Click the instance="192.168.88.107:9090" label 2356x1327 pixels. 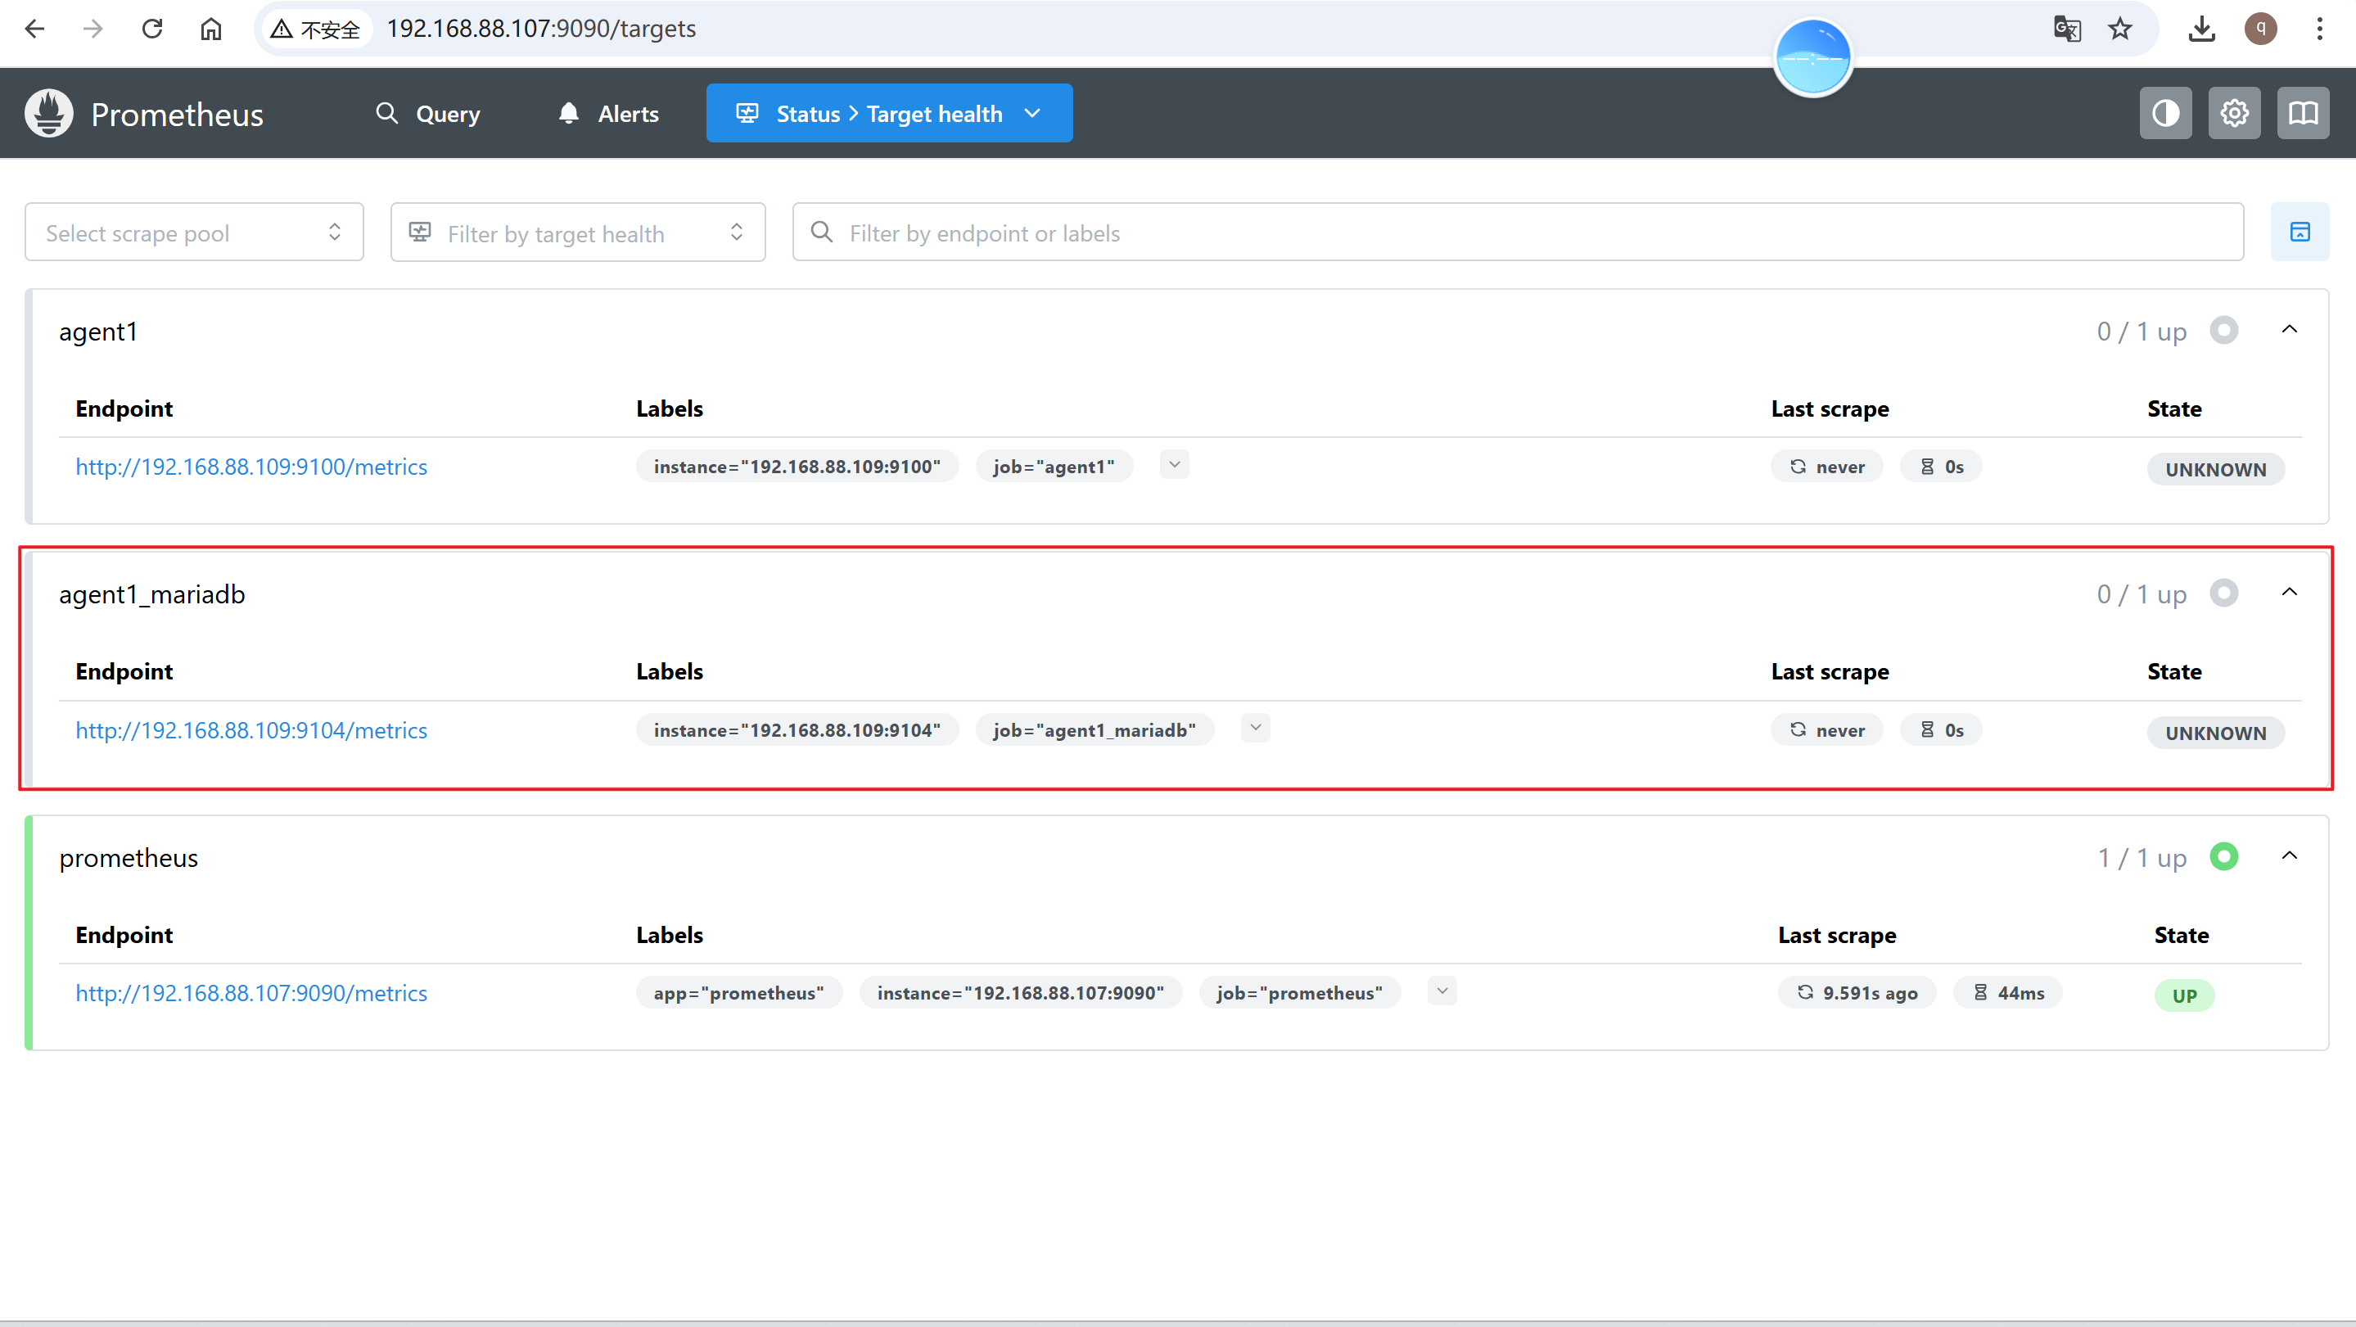1021,993
